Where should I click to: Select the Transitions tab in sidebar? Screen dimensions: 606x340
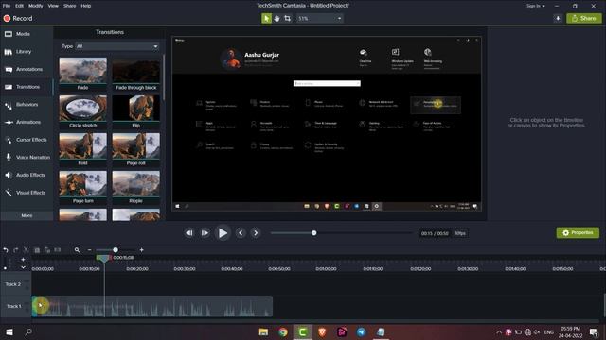click(27, 87)
